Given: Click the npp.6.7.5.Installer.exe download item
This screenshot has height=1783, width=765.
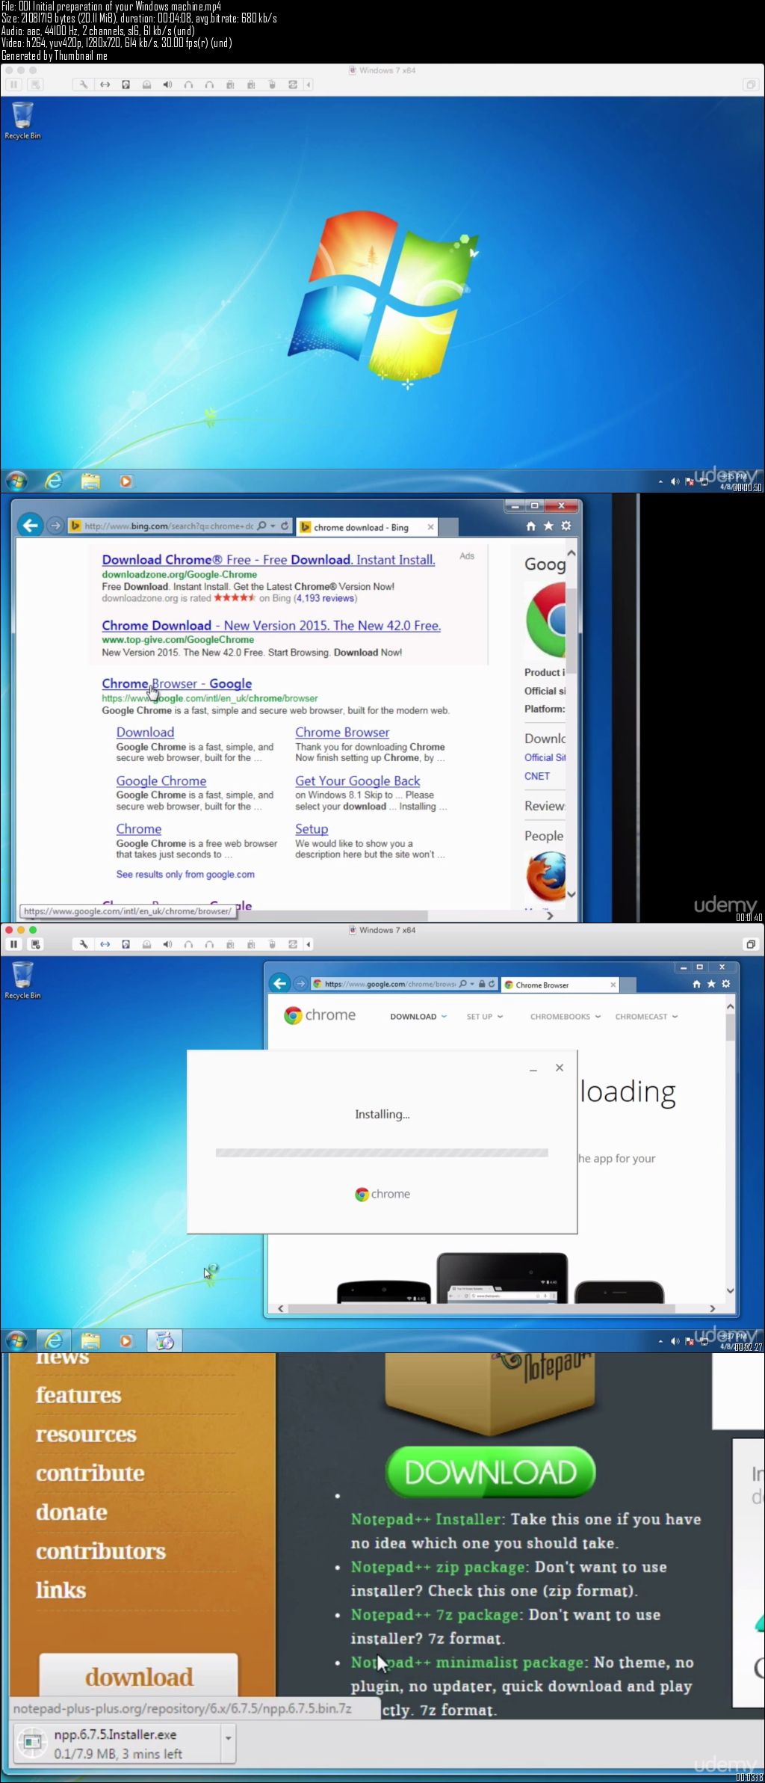Looking at the screenshot, I should click(117, 1743).
